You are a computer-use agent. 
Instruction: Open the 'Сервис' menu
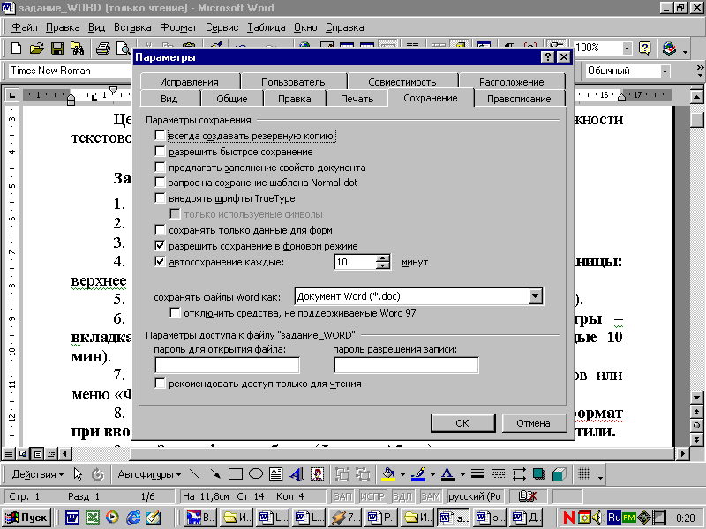(222, 27)
